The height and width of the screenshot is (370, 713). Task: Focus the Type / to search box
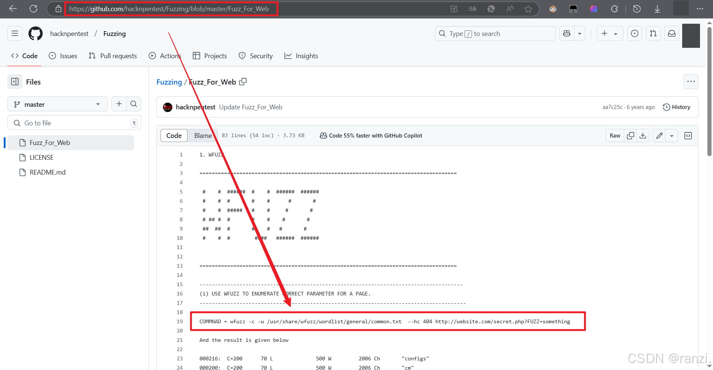[x=495, y=34]
